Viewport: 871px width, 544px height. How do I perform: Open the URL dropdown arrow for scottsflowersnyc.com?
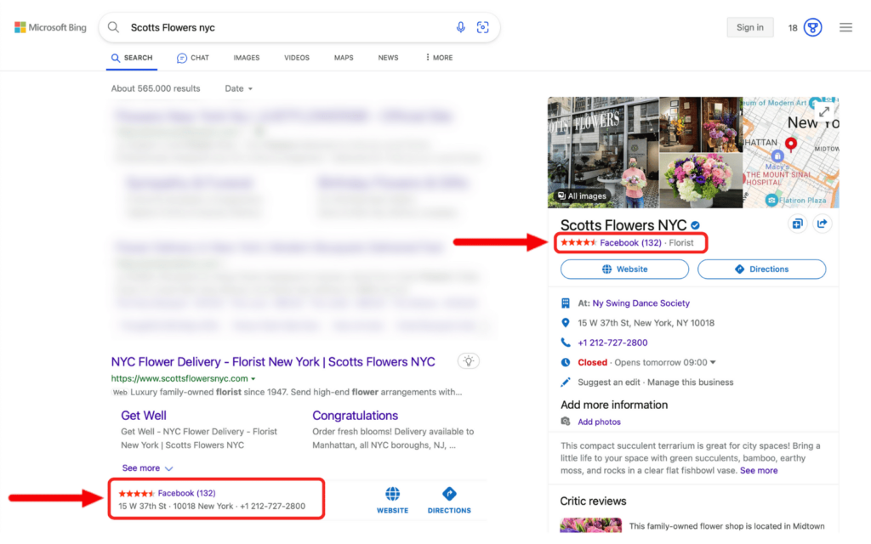[253, 378]
